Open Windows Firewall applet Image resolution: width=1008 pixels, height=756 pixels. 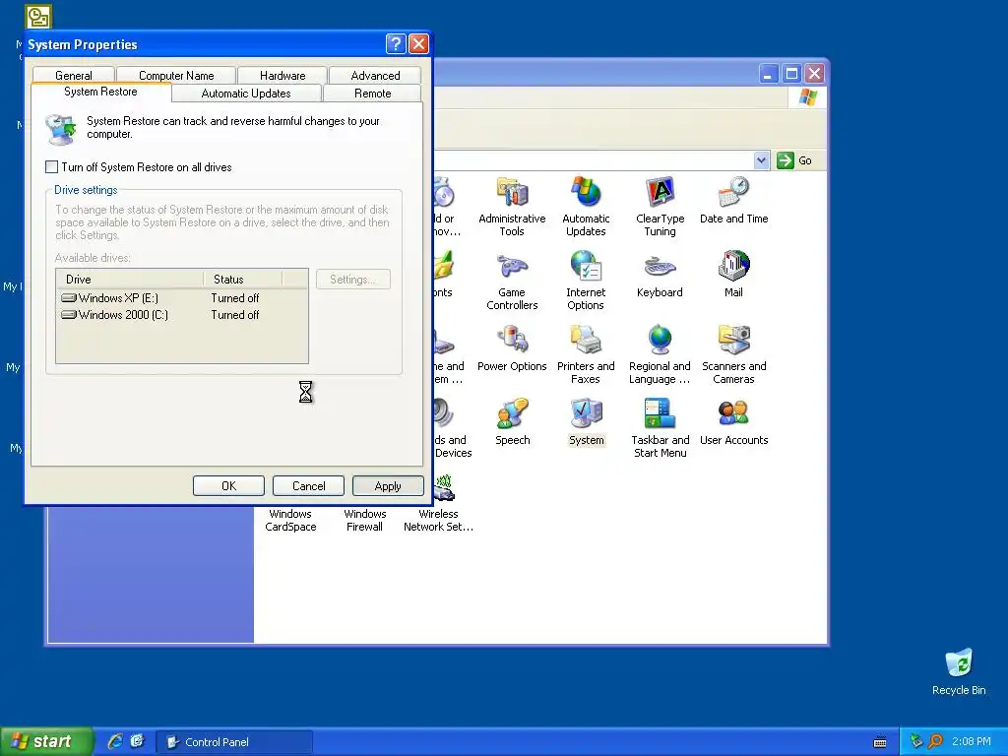[364, 520]
